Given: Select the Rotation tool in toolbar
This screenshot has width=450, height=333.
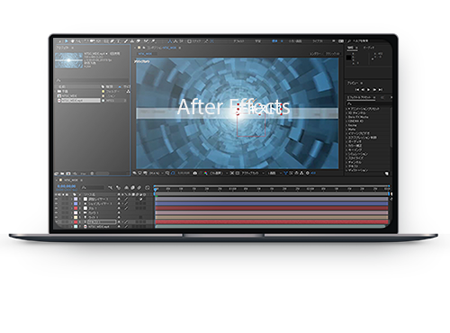Looking at the screenshot, I should tap(86, 41).
